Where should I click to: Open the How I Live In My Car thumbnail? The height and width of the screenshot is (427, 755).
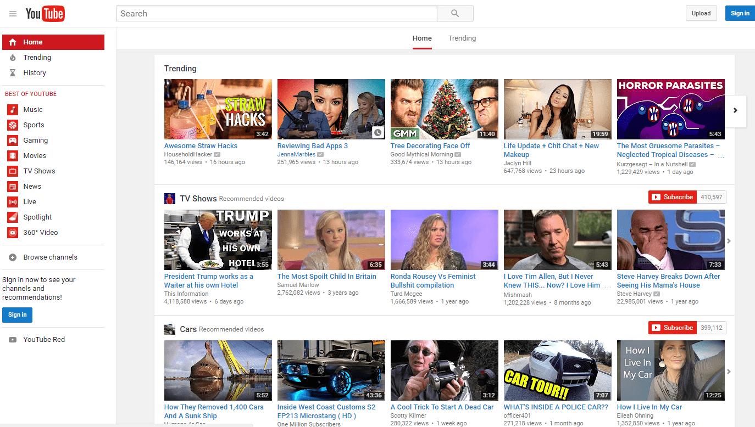tap(671, 370)
